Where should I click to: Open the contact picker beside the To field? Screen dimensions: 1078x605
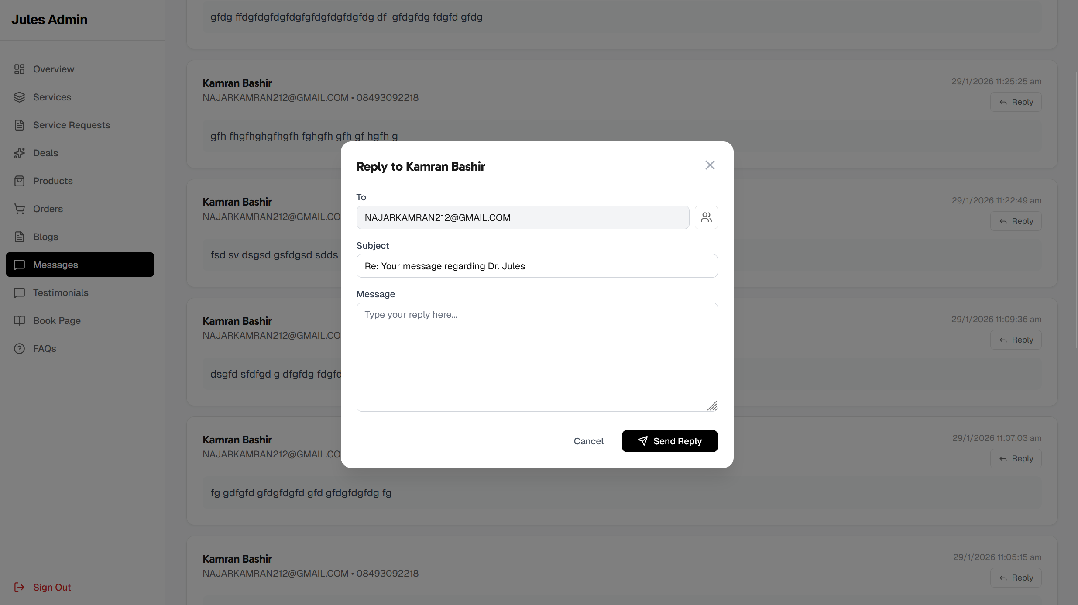pos(706,217)
